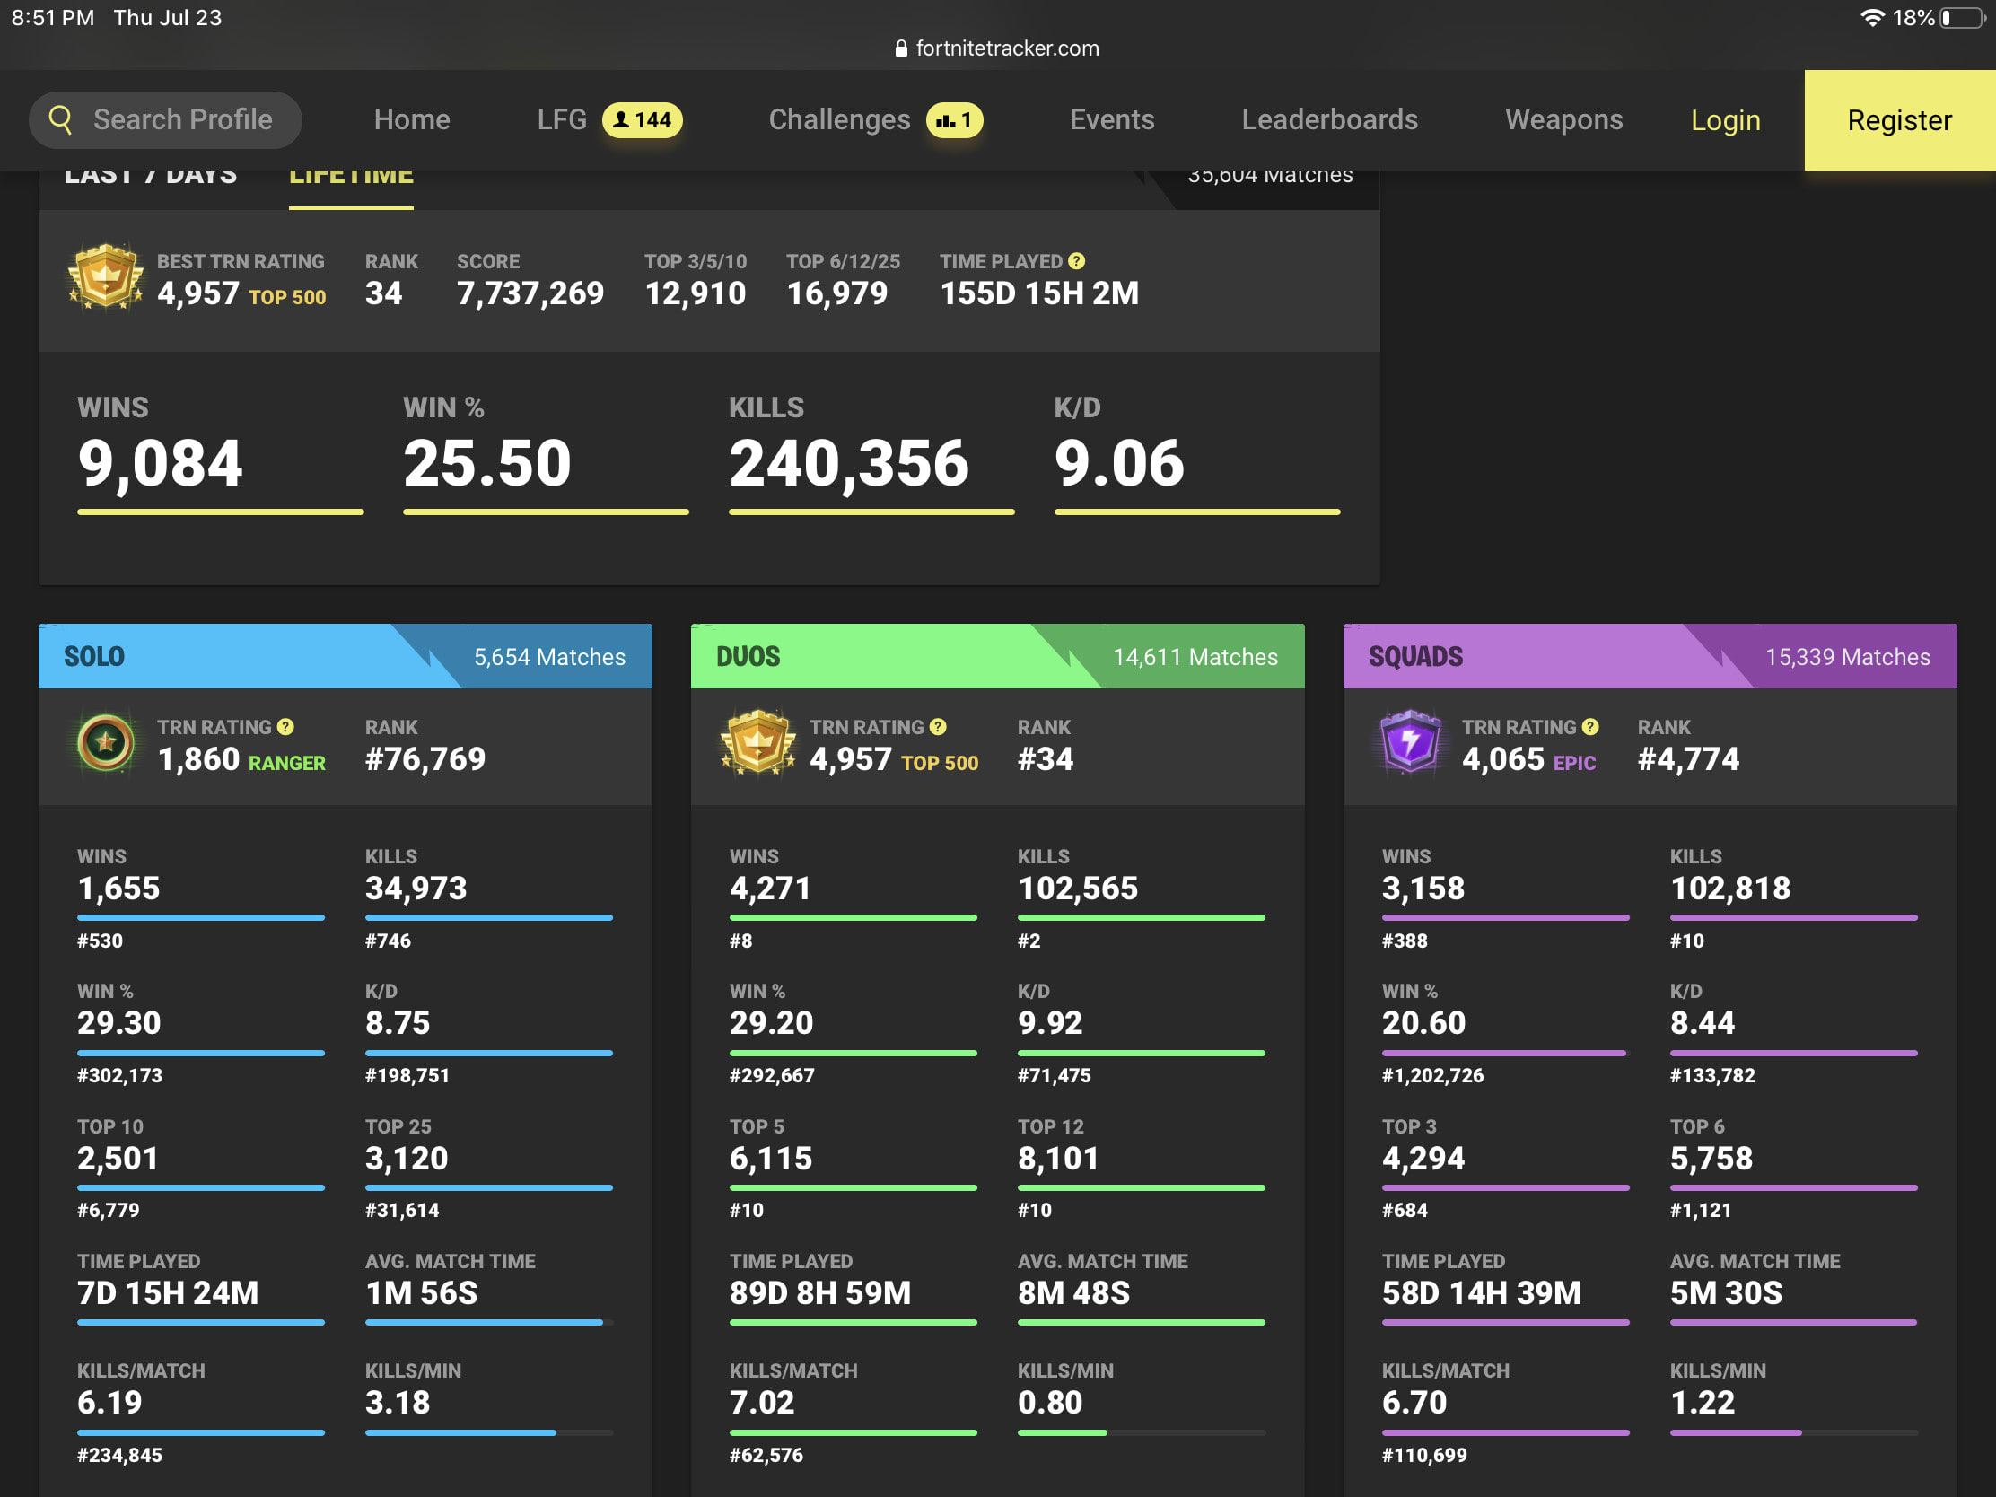The width and height of the screenshot is (1996, 1497).
Task: Click the Duos Avg. Match Time 8M 48S
Action: click(1072, 1293)
